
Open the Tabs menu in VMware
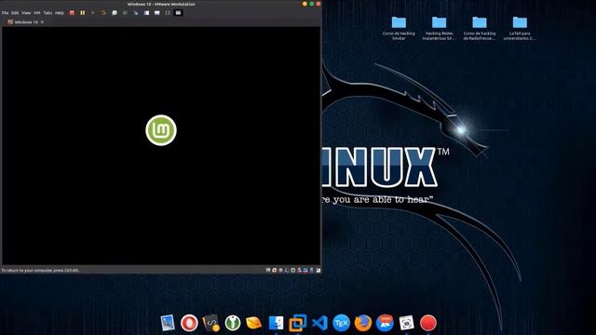click(47, 13)
